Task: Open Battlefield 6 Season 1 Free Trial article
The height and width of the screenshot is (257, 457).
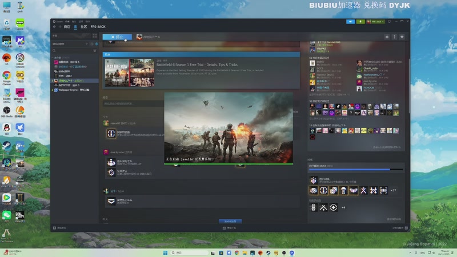Action: click(197, 65)
